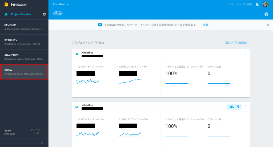Select Project Overview link
Screen dimensions: 273x147
(21, 14)
